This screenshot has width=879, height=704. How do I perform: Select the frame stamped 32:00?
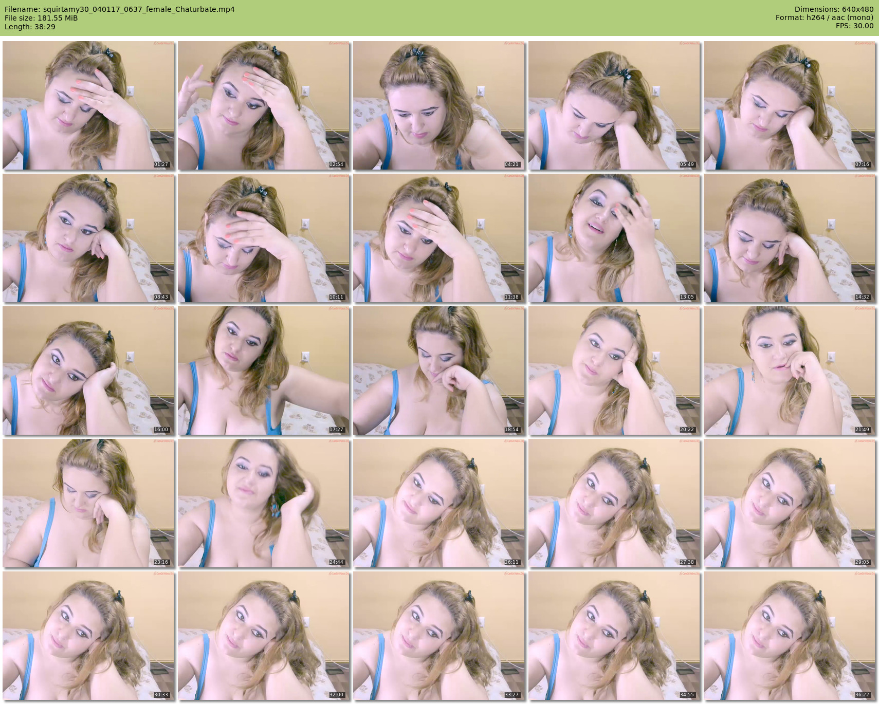[264, 636]
